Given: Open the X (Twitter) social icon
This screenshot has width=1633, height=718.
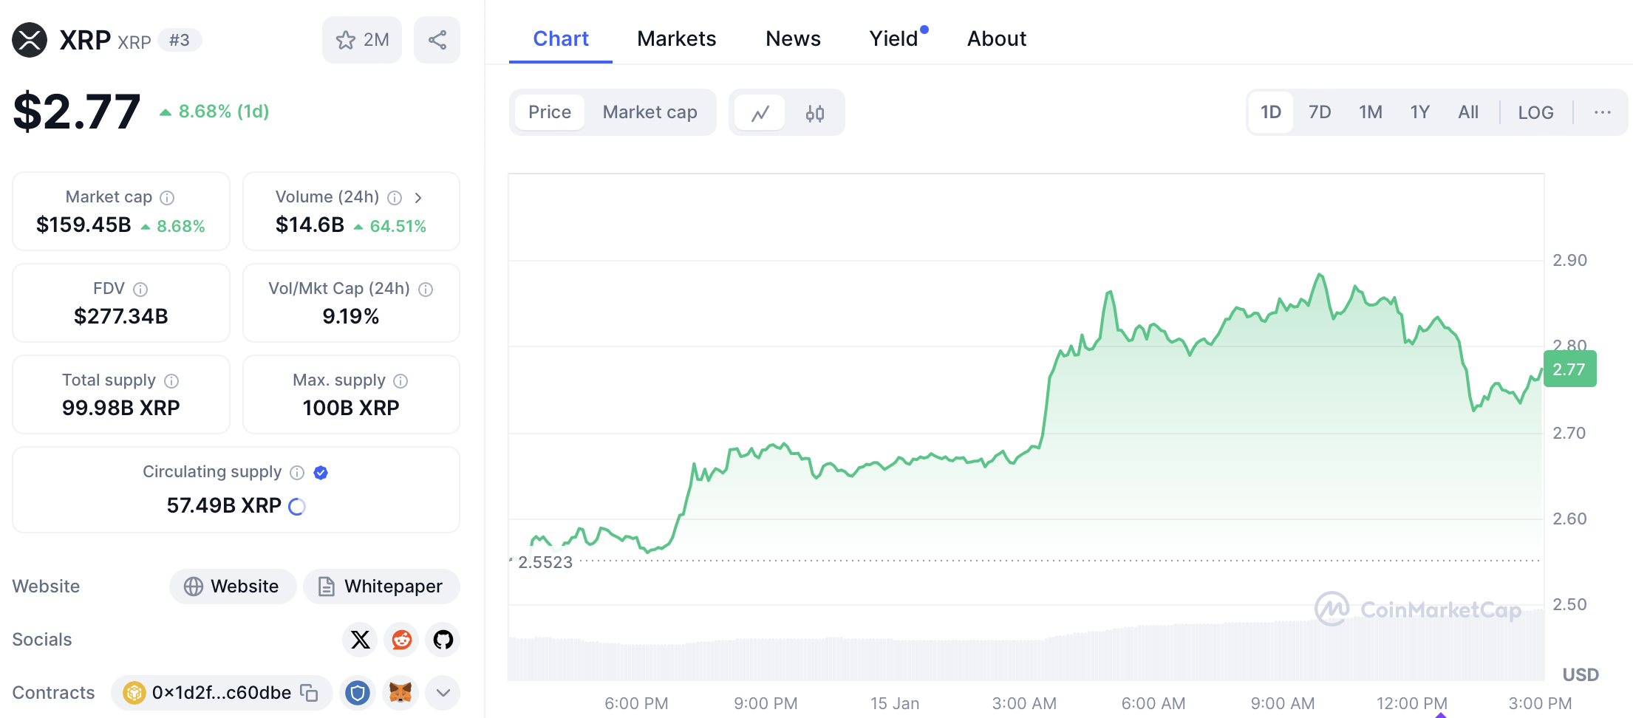Looking at the screenshot, I should 360,640.
